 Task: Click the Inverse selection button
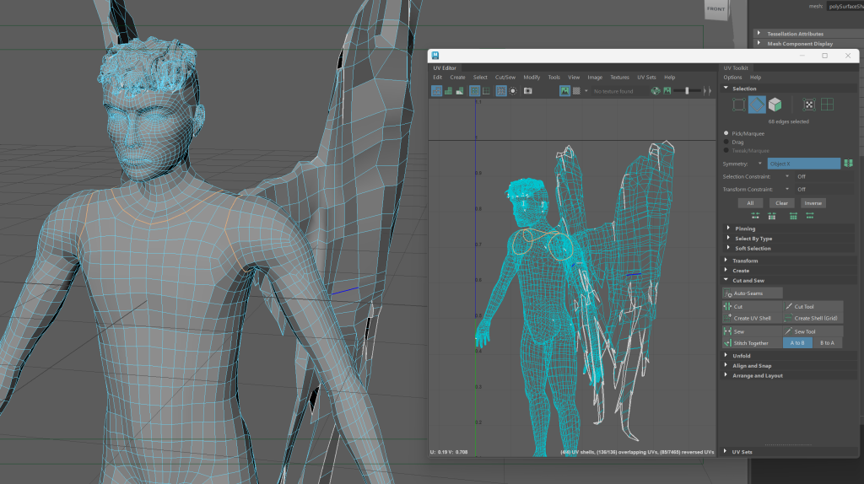point(813,203)
